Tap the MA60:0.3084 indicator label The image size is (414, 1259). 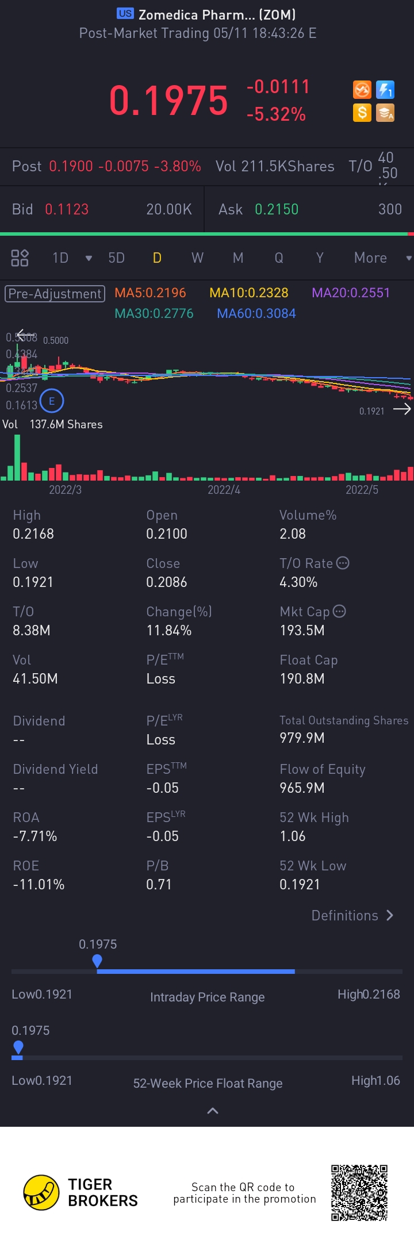(x=256, y=313)
